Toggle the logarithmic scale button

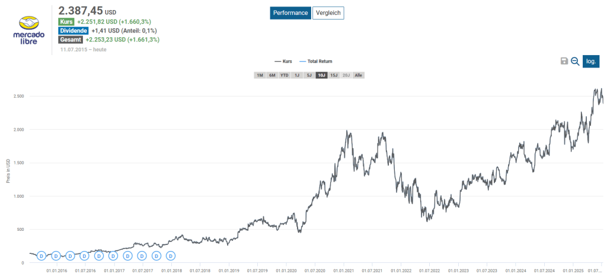[591, 61]
